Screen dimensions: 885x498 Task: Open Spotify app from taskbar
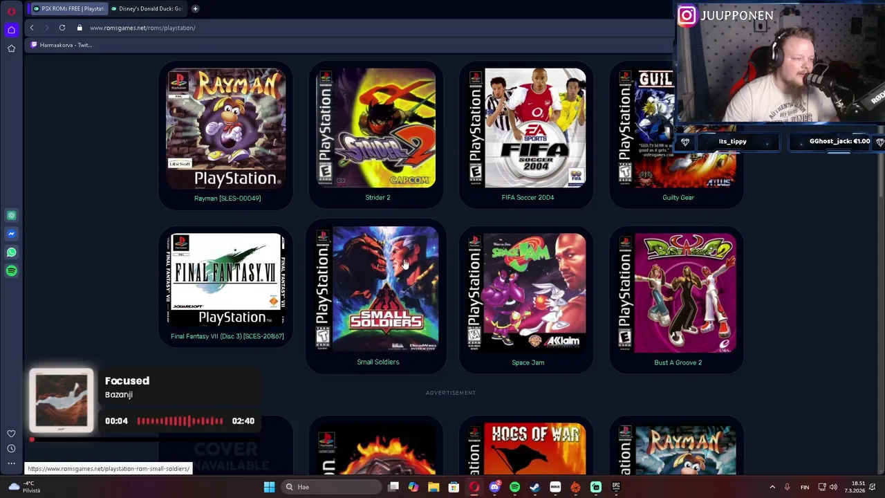(514, 487)
